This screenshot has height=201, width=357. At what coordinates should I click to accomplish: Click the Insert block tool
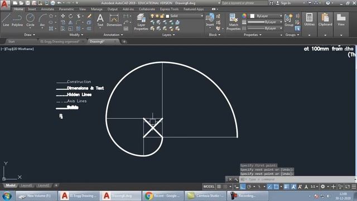tap(210, 20)
